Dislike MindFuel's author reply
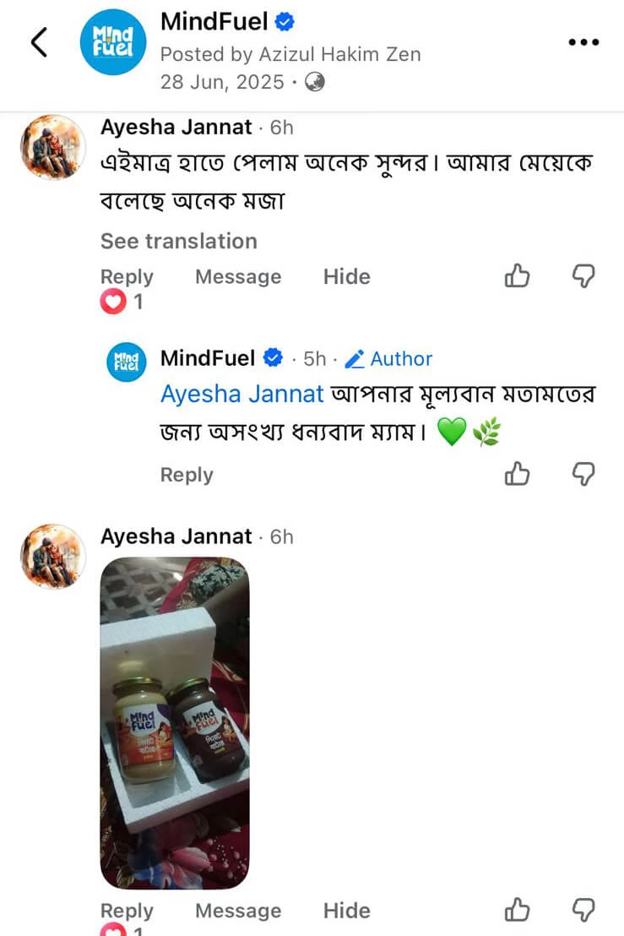 583,474
